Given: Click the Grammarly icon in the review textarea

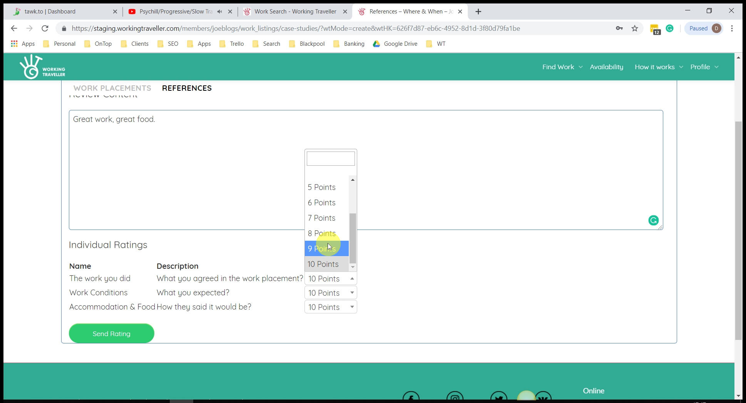Looking at the screenshot, I should 653,220.
